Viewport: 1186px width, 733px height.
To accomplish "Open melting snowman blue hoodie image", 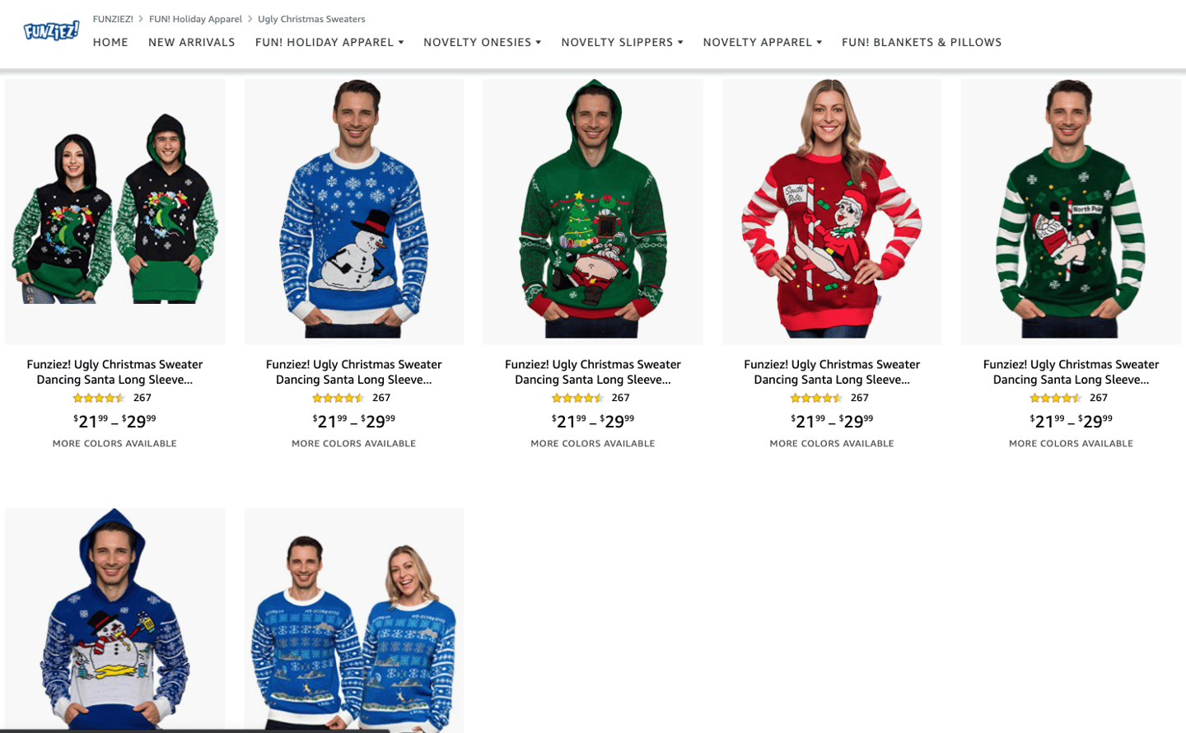I will 114,619.
